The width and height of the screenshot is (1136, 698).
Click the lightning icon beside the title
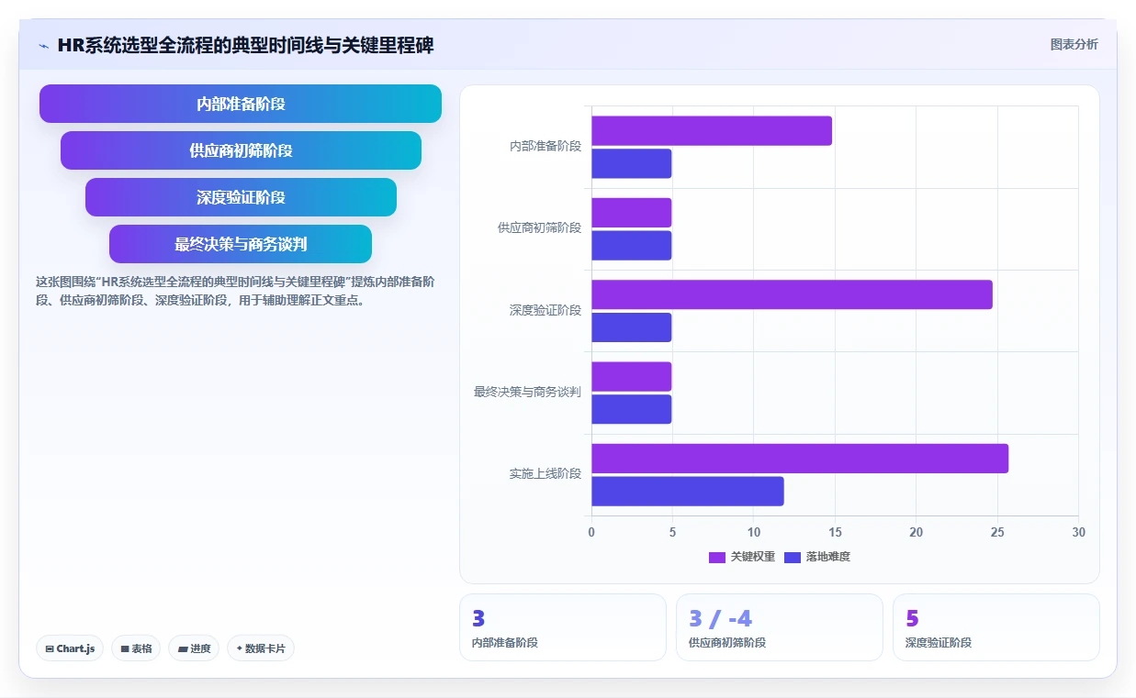[x=44, y=46]
